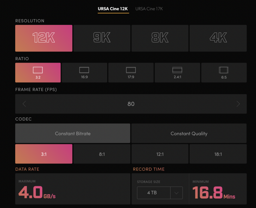Select 18:1 compression setting

(x=218, y=154)
